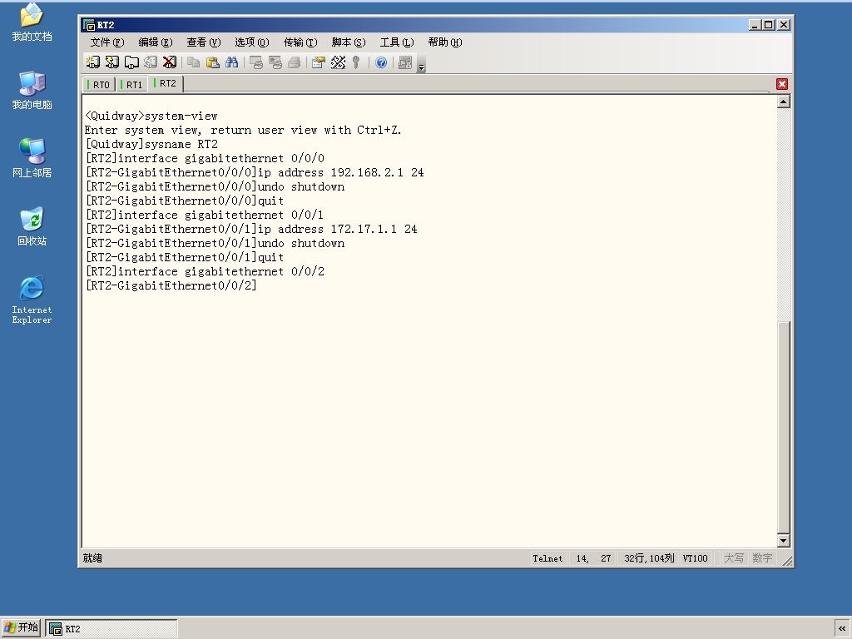Click the 'interface gigabitethernet 0/0/0' line

coord(205,158)
